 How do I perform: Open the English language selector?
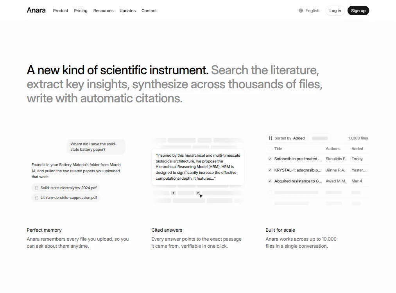309,11
